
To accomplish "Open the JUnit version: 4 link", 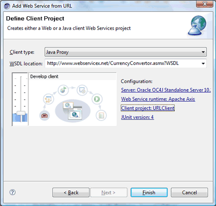I will [x=137, y=117].
